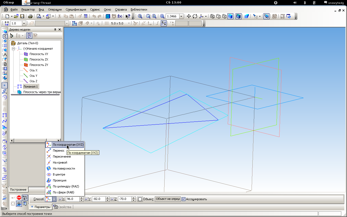
Task: Click the Bluetooth icon in system tray
Action: coord(304,2)
